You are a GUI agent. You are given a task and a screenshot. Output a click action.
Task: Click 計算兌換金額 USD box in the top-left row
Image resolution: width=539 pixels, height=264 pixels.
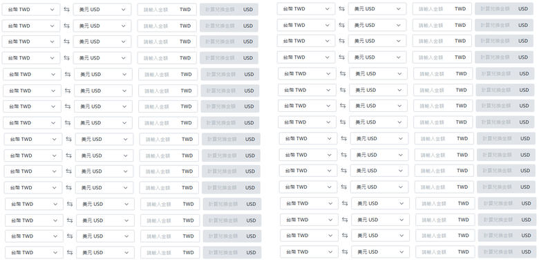coord(229,10)
